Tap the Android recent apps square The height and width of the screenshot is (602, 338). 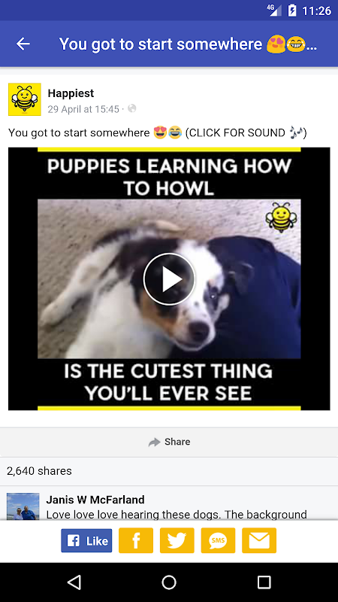coord(264,582)
